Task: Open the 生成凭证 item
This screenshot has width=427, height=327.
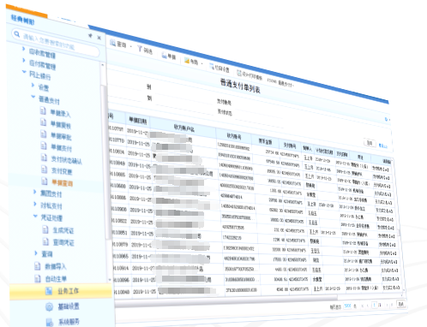Action: click(x=63, y=230)
